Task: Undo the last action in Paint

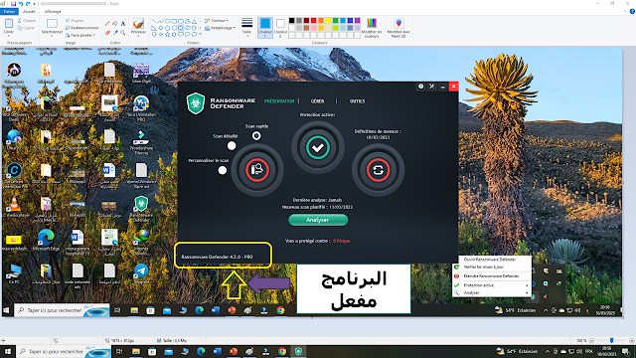Action: tap(21, 4)
